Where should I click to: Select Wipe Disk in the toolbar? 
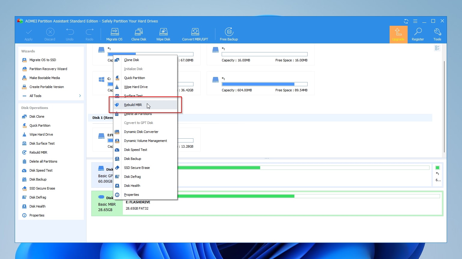163,34
